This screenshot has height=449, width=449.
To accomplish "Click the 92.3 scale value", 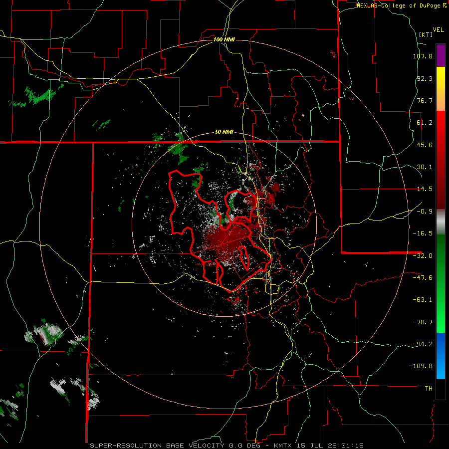I will (x=425, y=78).
